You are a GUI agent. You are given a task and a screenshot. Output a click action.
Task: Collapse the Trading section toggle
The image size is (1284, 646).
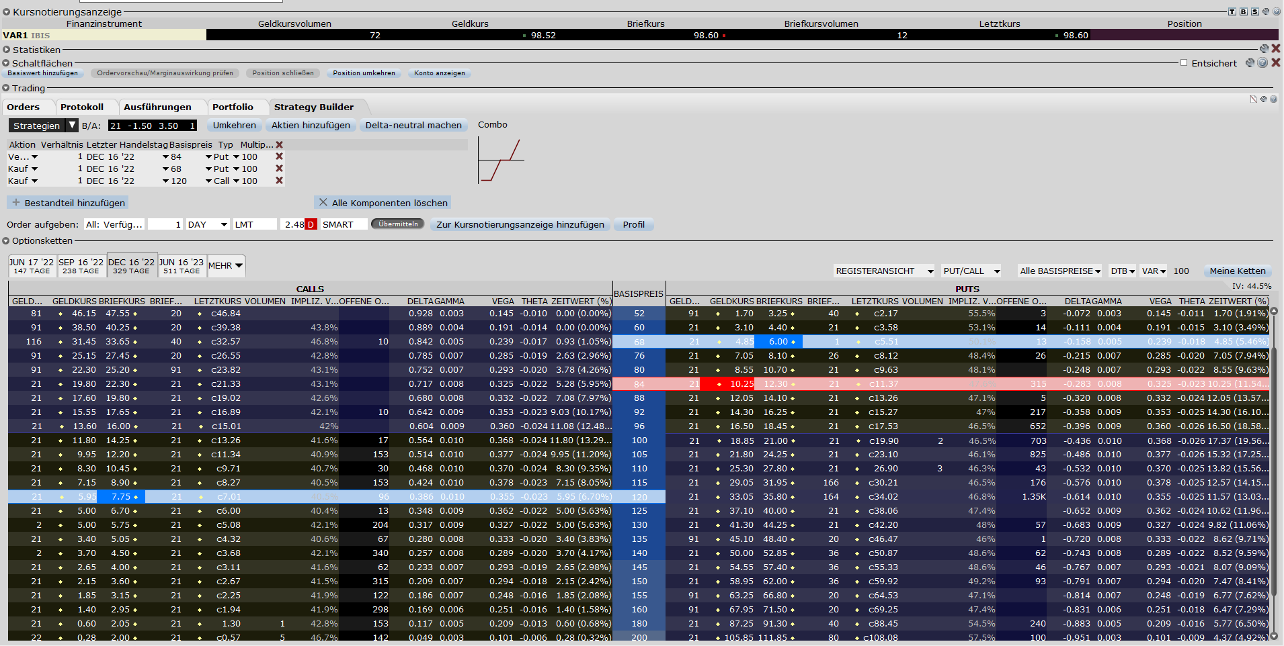(x=6, y=88)
